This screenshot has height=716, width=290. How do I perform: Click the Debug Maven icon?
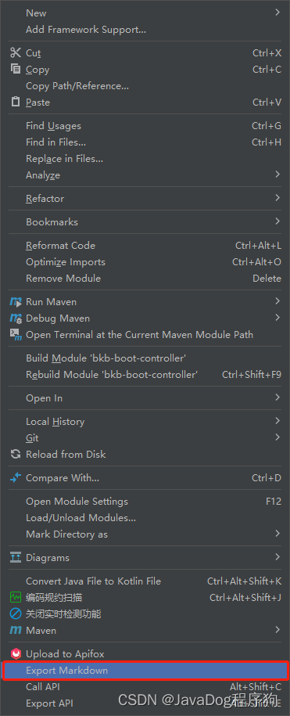(16, 318)
